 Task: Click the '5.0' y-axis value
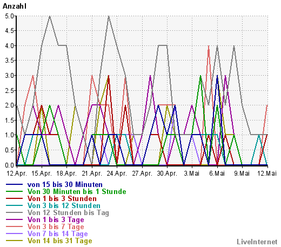point(9,16)
